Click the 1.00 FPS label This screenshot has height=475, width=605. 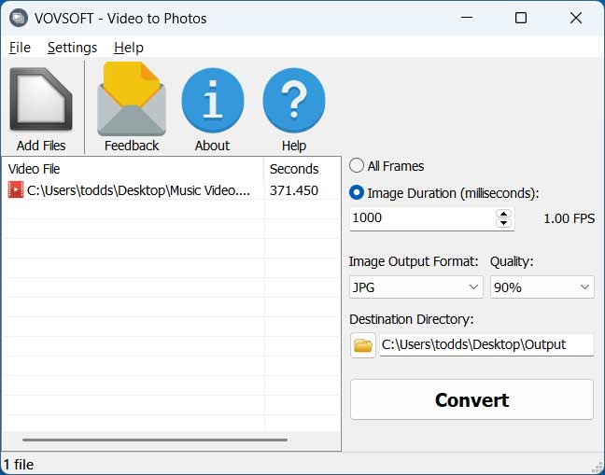tap(570, 218)
